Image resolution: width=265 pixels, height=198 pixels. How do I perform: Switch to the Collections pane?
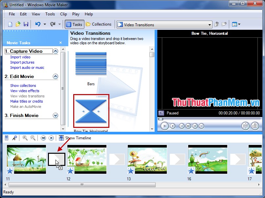99,24
